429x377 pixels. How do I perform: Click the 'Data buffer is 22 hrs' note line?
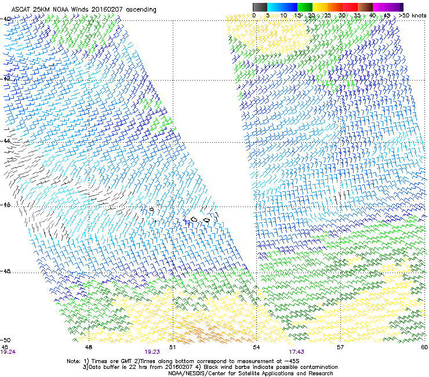pyautogui.click(x=210, y=367)
